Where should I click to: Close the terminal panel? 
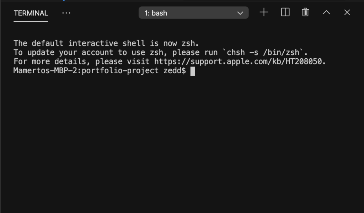[347, 12]
